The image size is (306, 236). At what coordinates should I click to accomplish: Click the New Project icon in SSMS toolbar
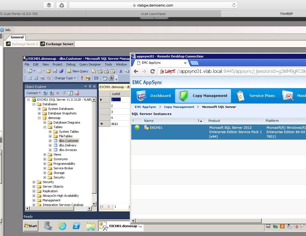pyautogui.click(x=30, y=71)
